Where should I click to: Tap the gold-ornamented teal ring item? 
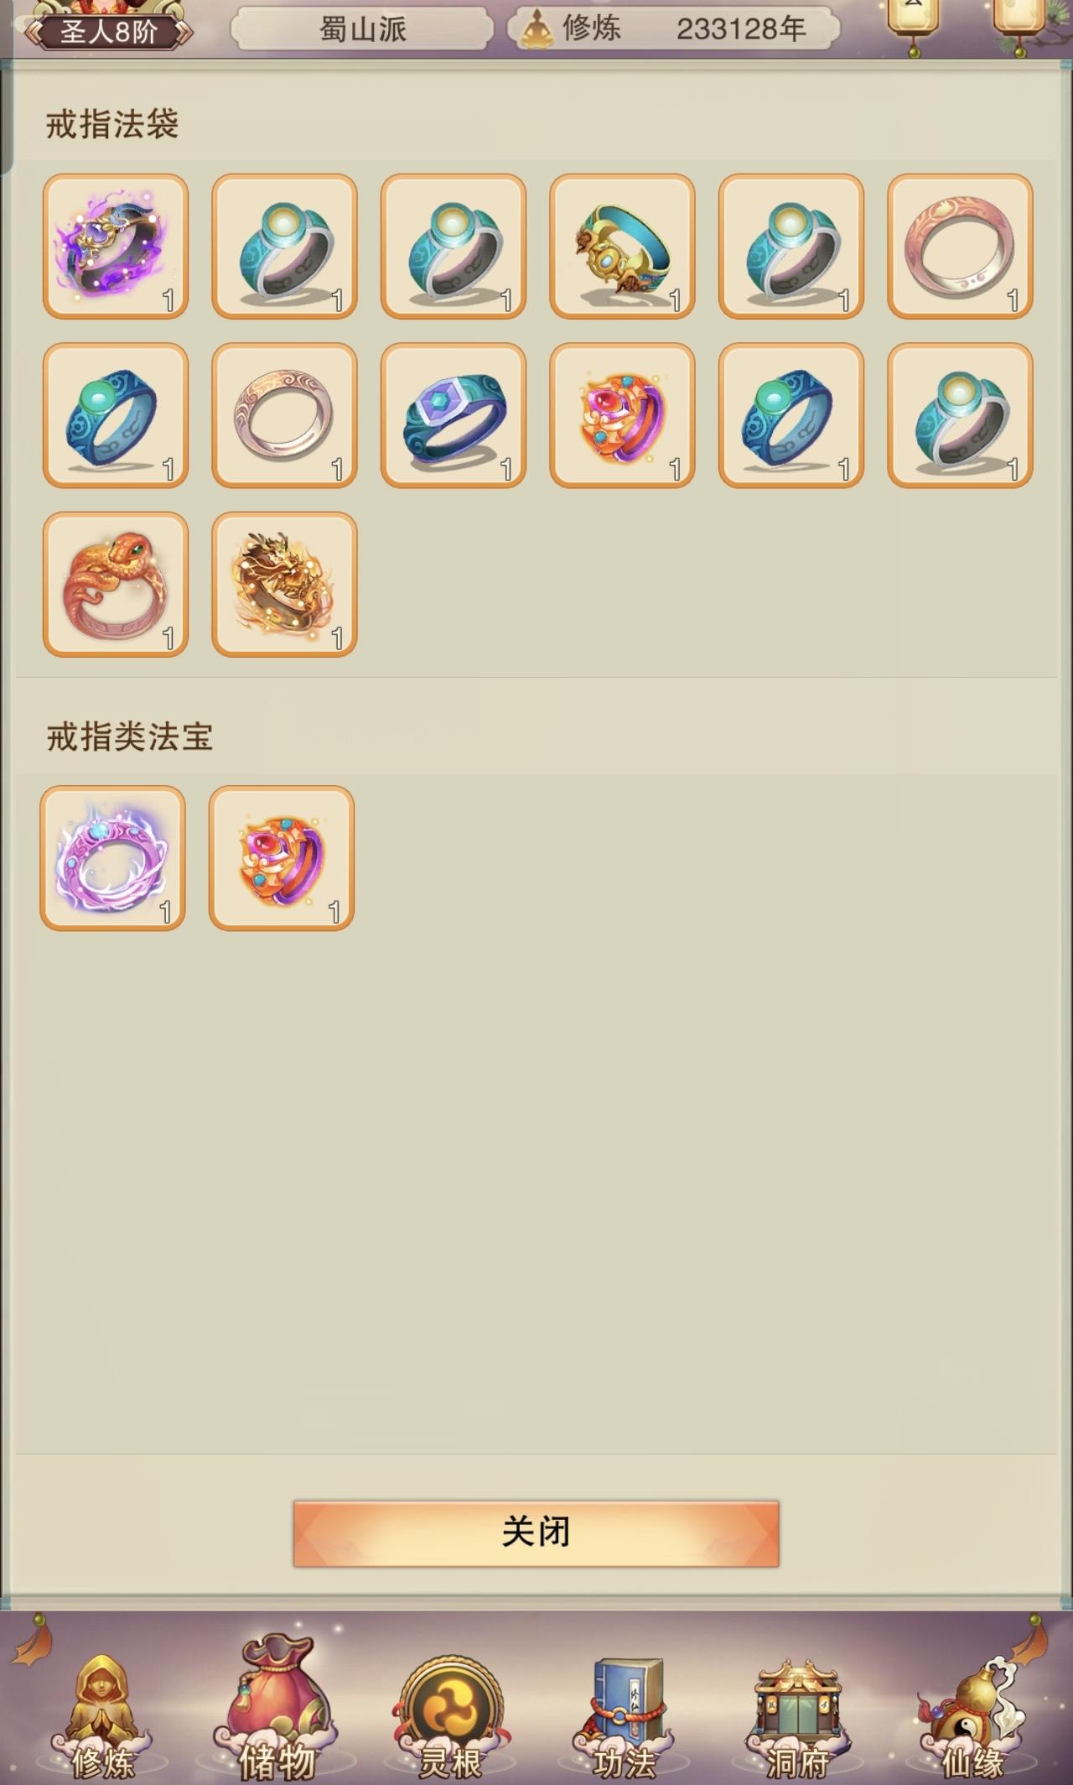(x=622, y=247)
